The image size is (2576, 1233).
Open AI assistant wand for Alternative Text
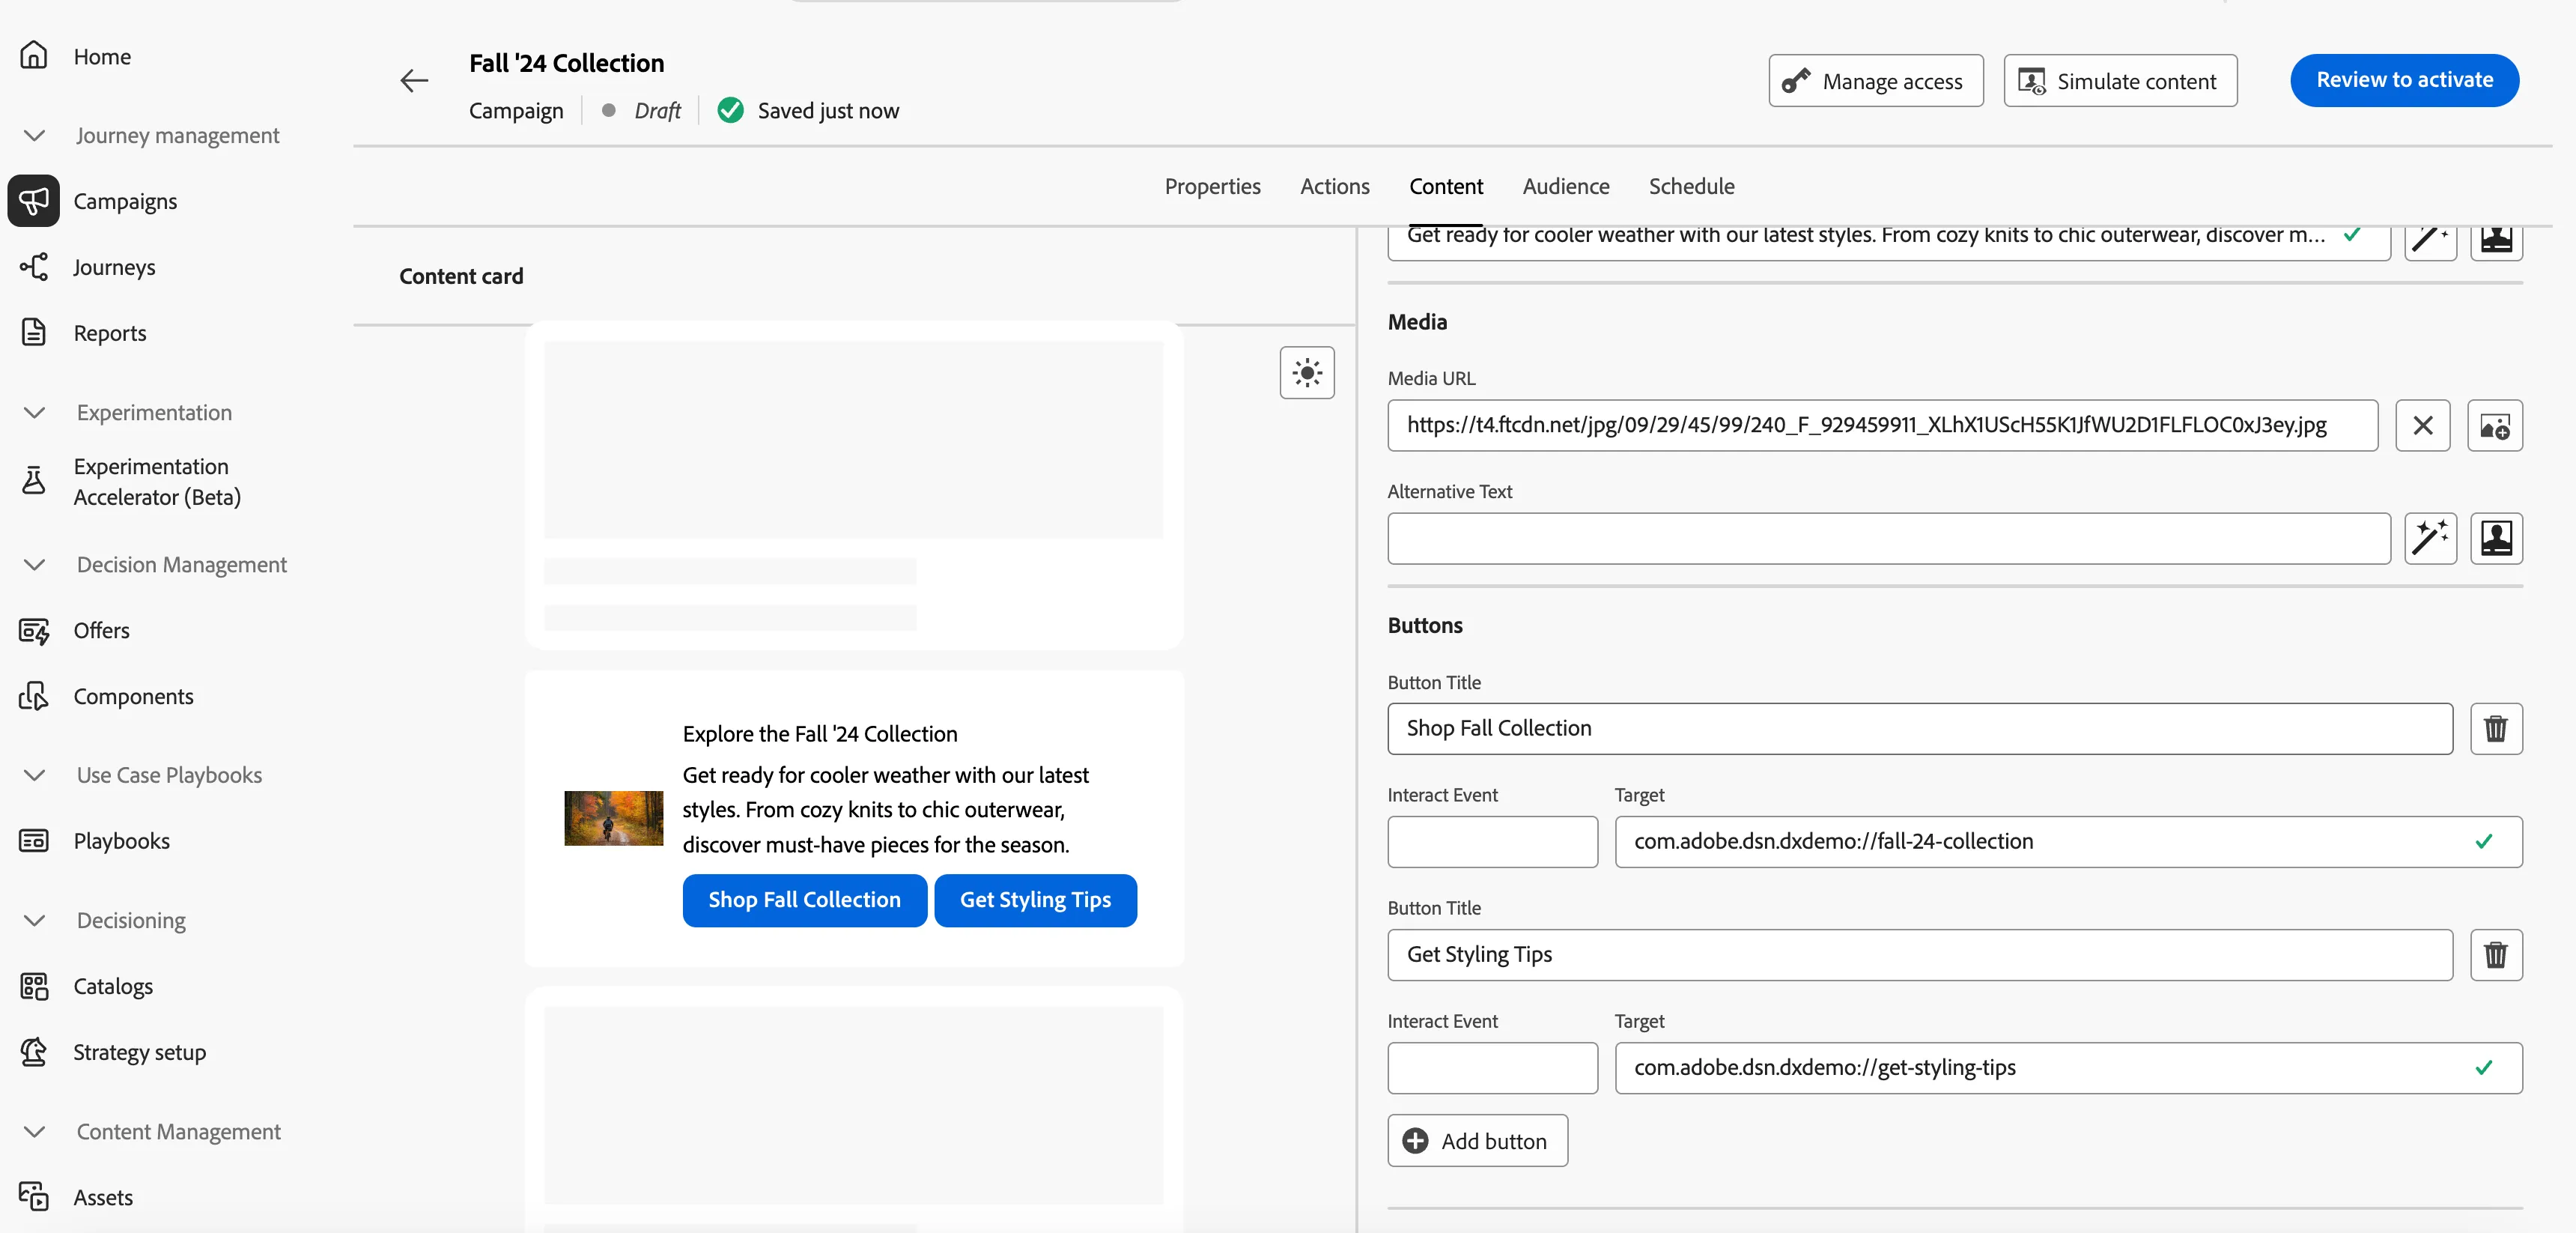coord(2431,539)
